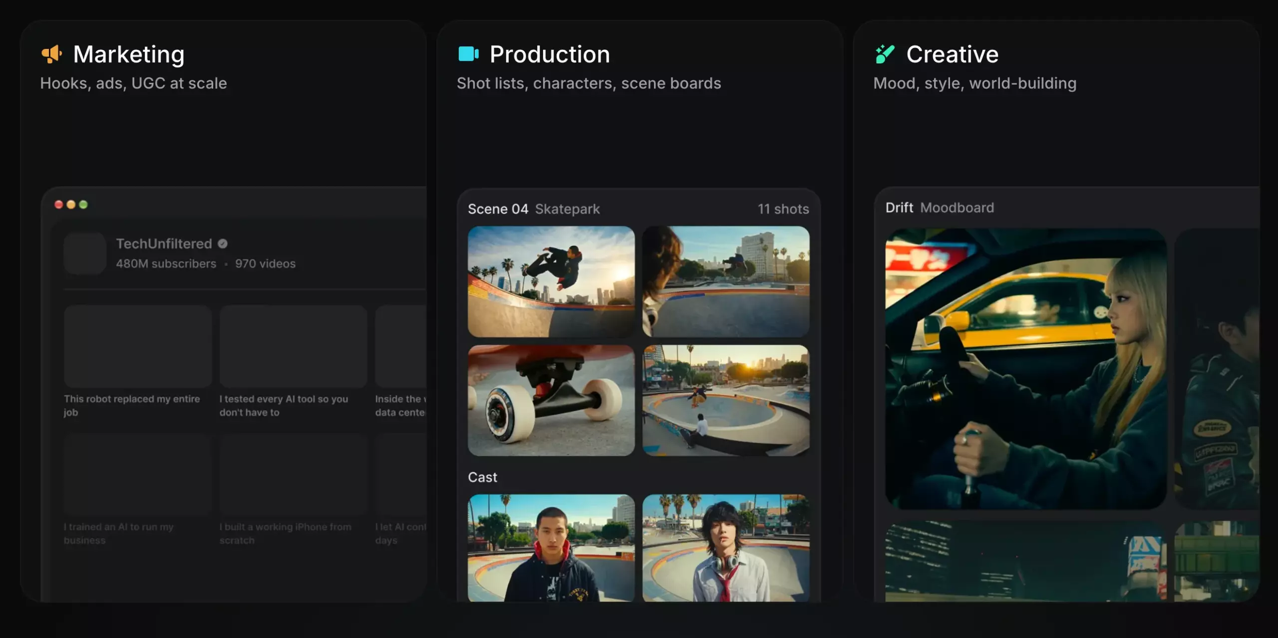Click the green maximize dot in mock window
The width and height of the screenshot is (1278, 638).
[x=83, y=205]
